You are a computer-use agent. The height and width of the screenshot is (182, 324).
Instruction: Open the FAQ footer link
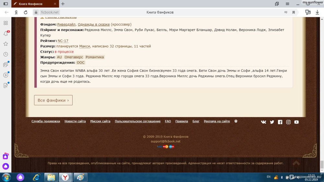point(168,121)
